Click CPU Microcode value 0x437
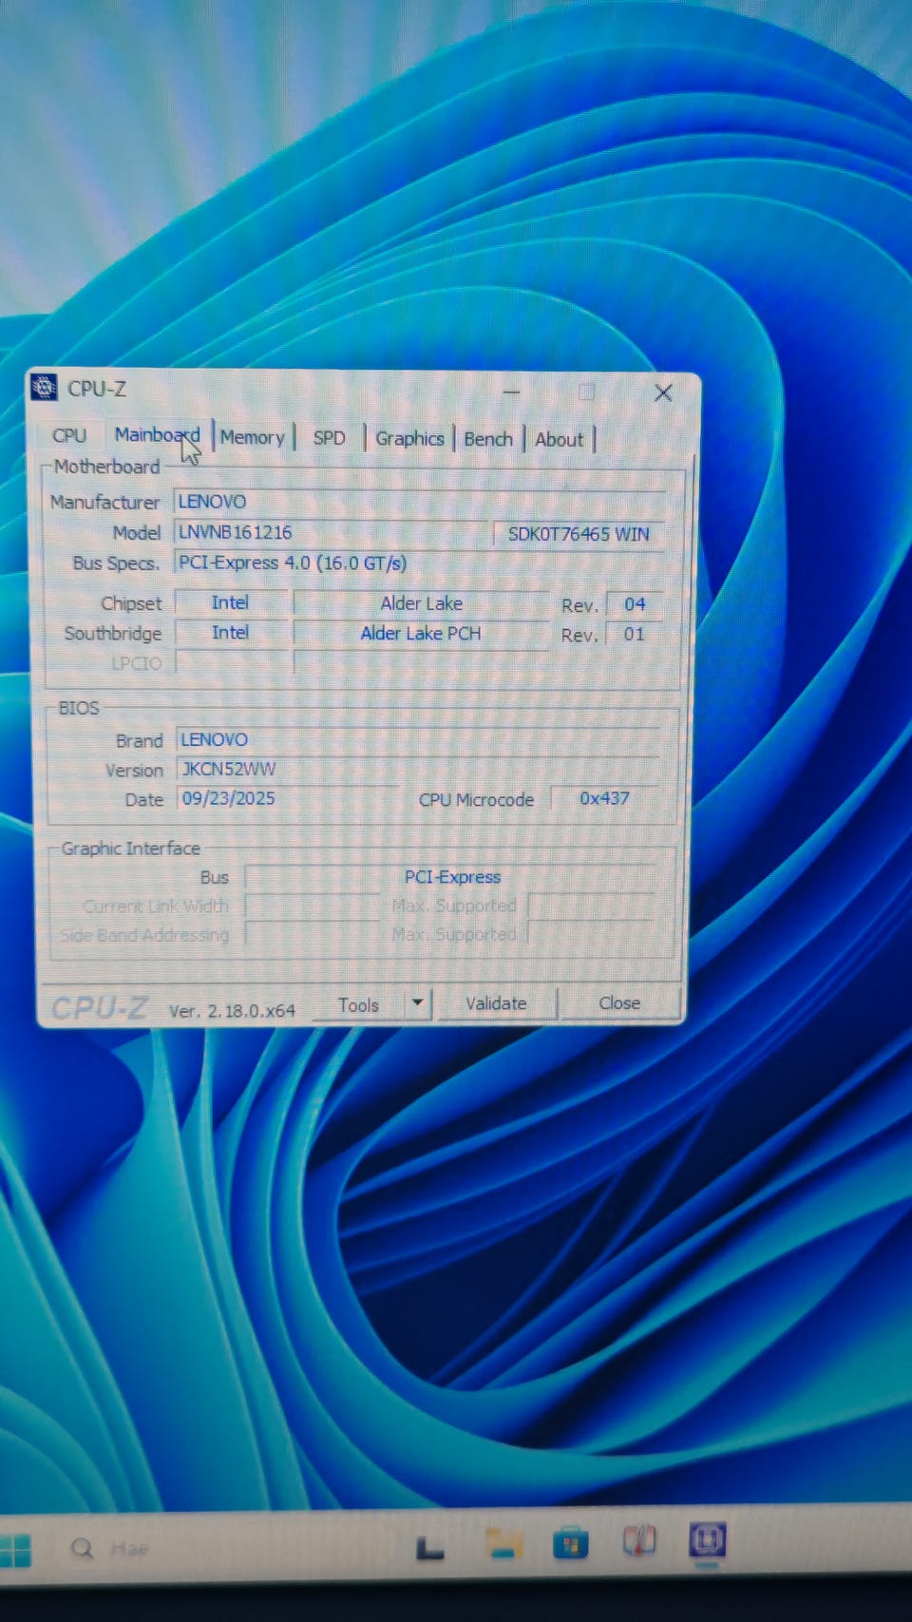912x1622 pixels. 604,798
